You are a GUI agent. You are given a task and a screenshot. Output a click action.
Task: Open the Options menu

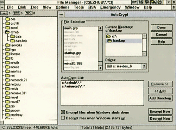[x=62, y=7]
